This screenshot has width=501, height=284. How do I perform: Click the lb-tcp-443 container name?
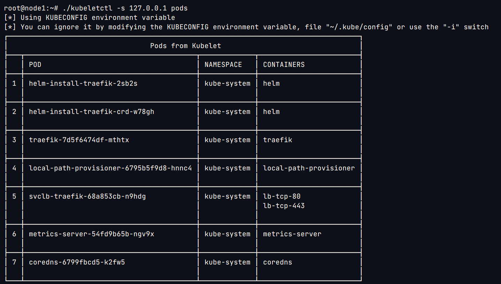(x=284, y=206)
